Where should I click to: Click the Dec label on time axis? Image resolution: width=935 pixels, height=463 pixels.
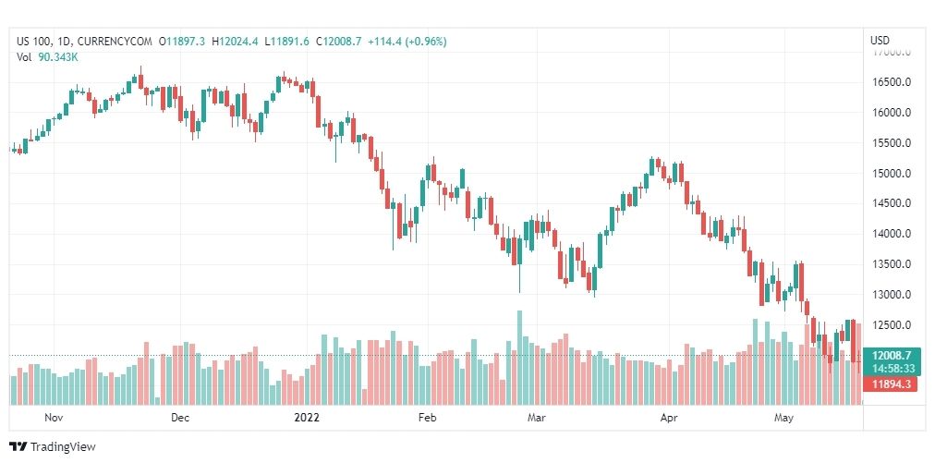(x=179, y=418)
